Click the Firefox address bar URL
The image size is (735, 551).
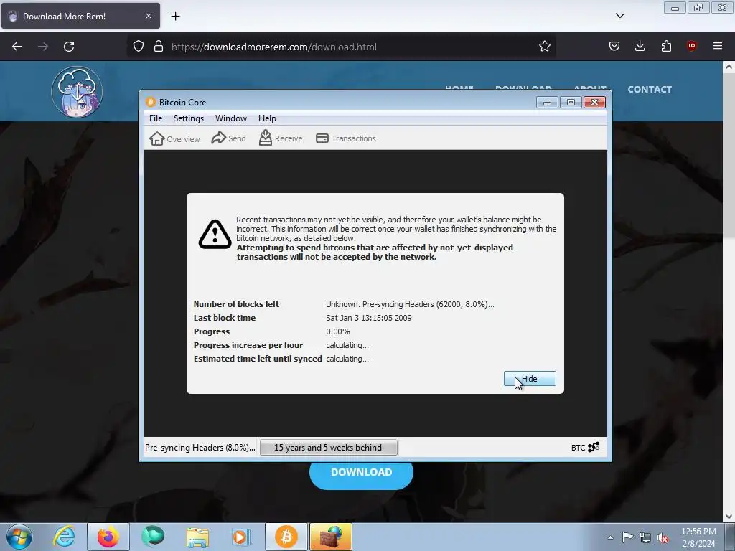(x=273, y=47)
